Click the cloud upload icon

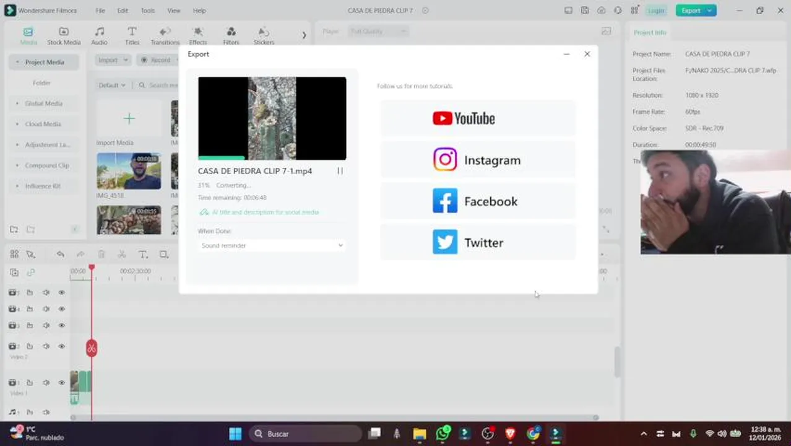tap(602, 11)
